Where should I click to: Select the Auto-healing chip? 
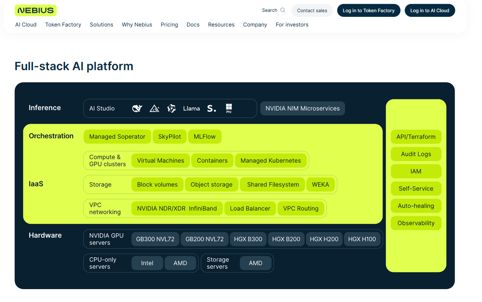coord(416,206)
